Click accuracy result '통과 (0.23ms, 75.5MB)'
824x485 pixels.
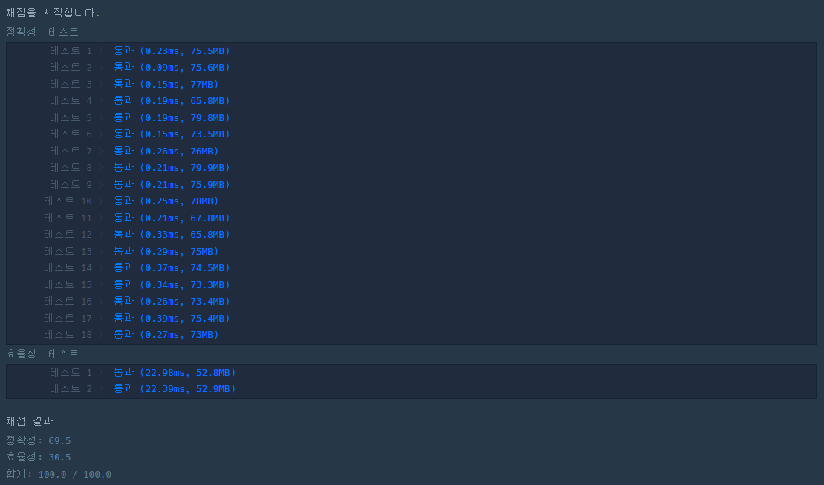[x=172, y=51]
